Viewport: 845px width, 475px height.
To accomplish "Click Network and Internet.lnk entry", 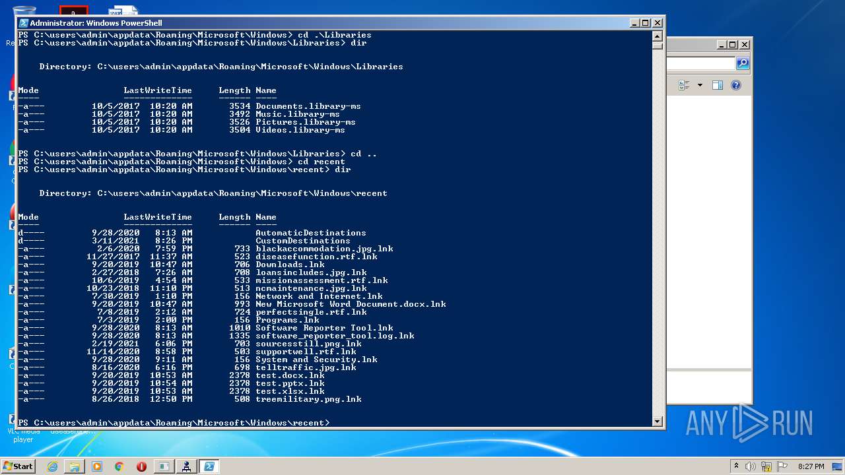I will click(x=319, y=296).
